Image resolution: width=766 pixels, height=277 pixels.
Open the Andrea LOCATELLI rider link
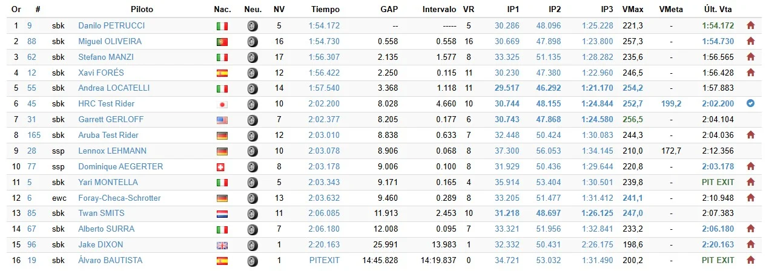point(114,88)
